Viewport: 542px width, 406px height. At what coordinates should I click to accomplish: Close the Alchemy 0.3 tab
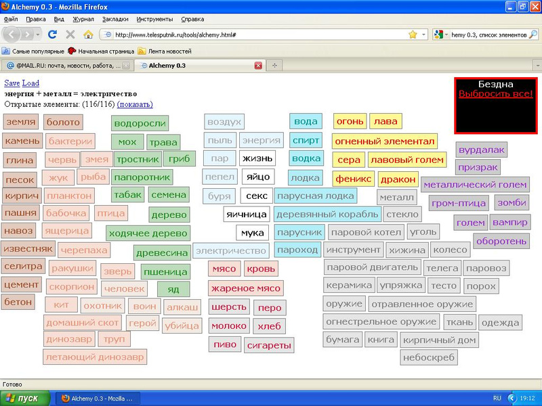(257, 66)
